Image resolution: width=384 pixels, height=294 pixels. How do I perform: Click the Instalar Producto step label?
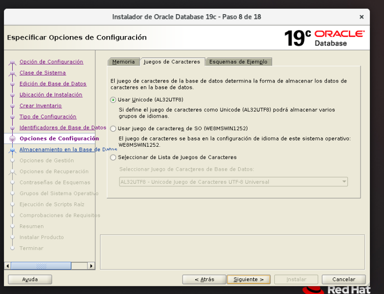tap(41, 237)
